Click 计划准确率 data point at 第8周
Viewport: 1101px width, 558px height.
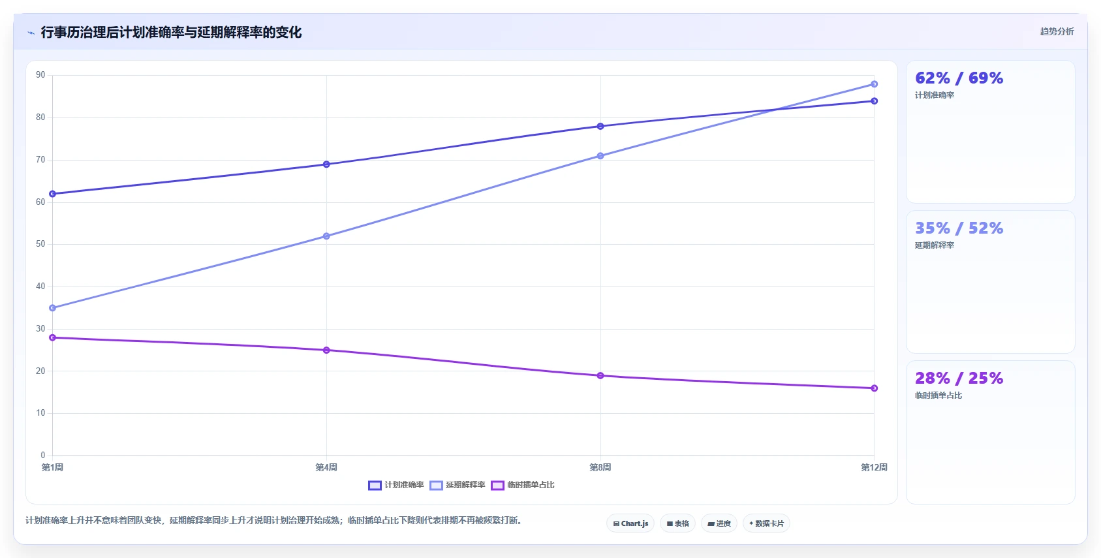tap(600, 126)
